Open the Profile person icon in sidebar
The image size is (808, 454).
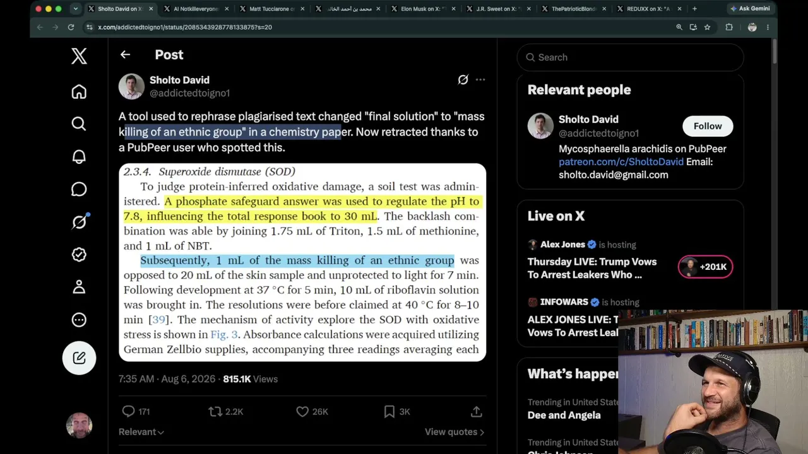(x=79, y=287)
